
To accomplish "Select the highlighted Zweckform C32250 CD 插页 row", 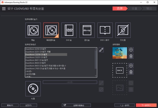I will (46, 54).
